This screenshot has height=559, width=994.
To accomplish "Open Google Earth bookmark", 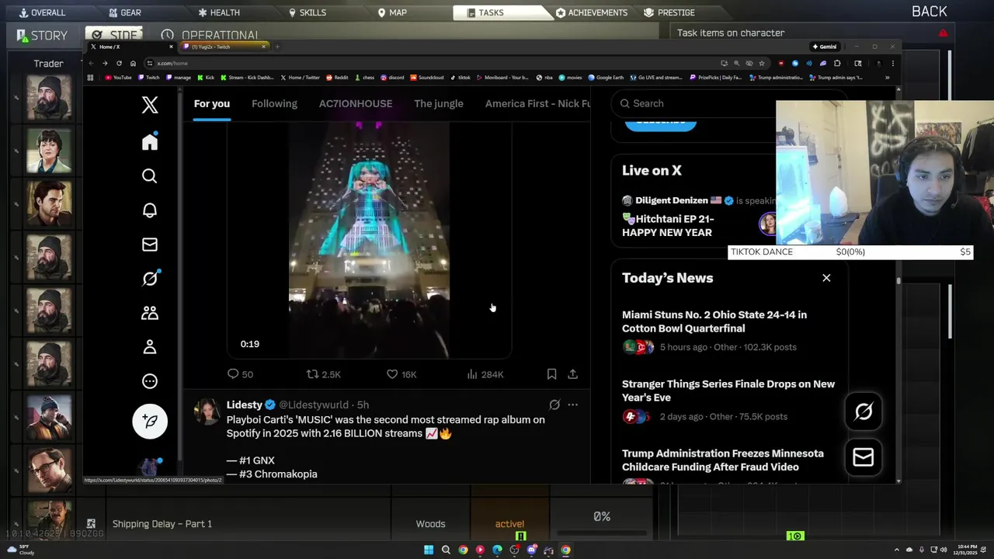I will (606, 78).
